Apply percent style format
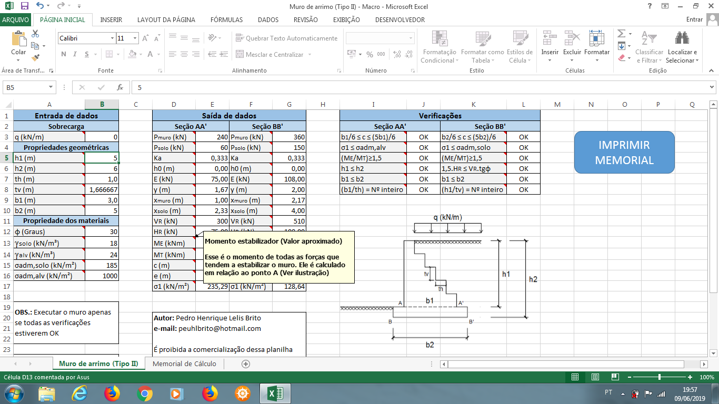 [370, 54]
